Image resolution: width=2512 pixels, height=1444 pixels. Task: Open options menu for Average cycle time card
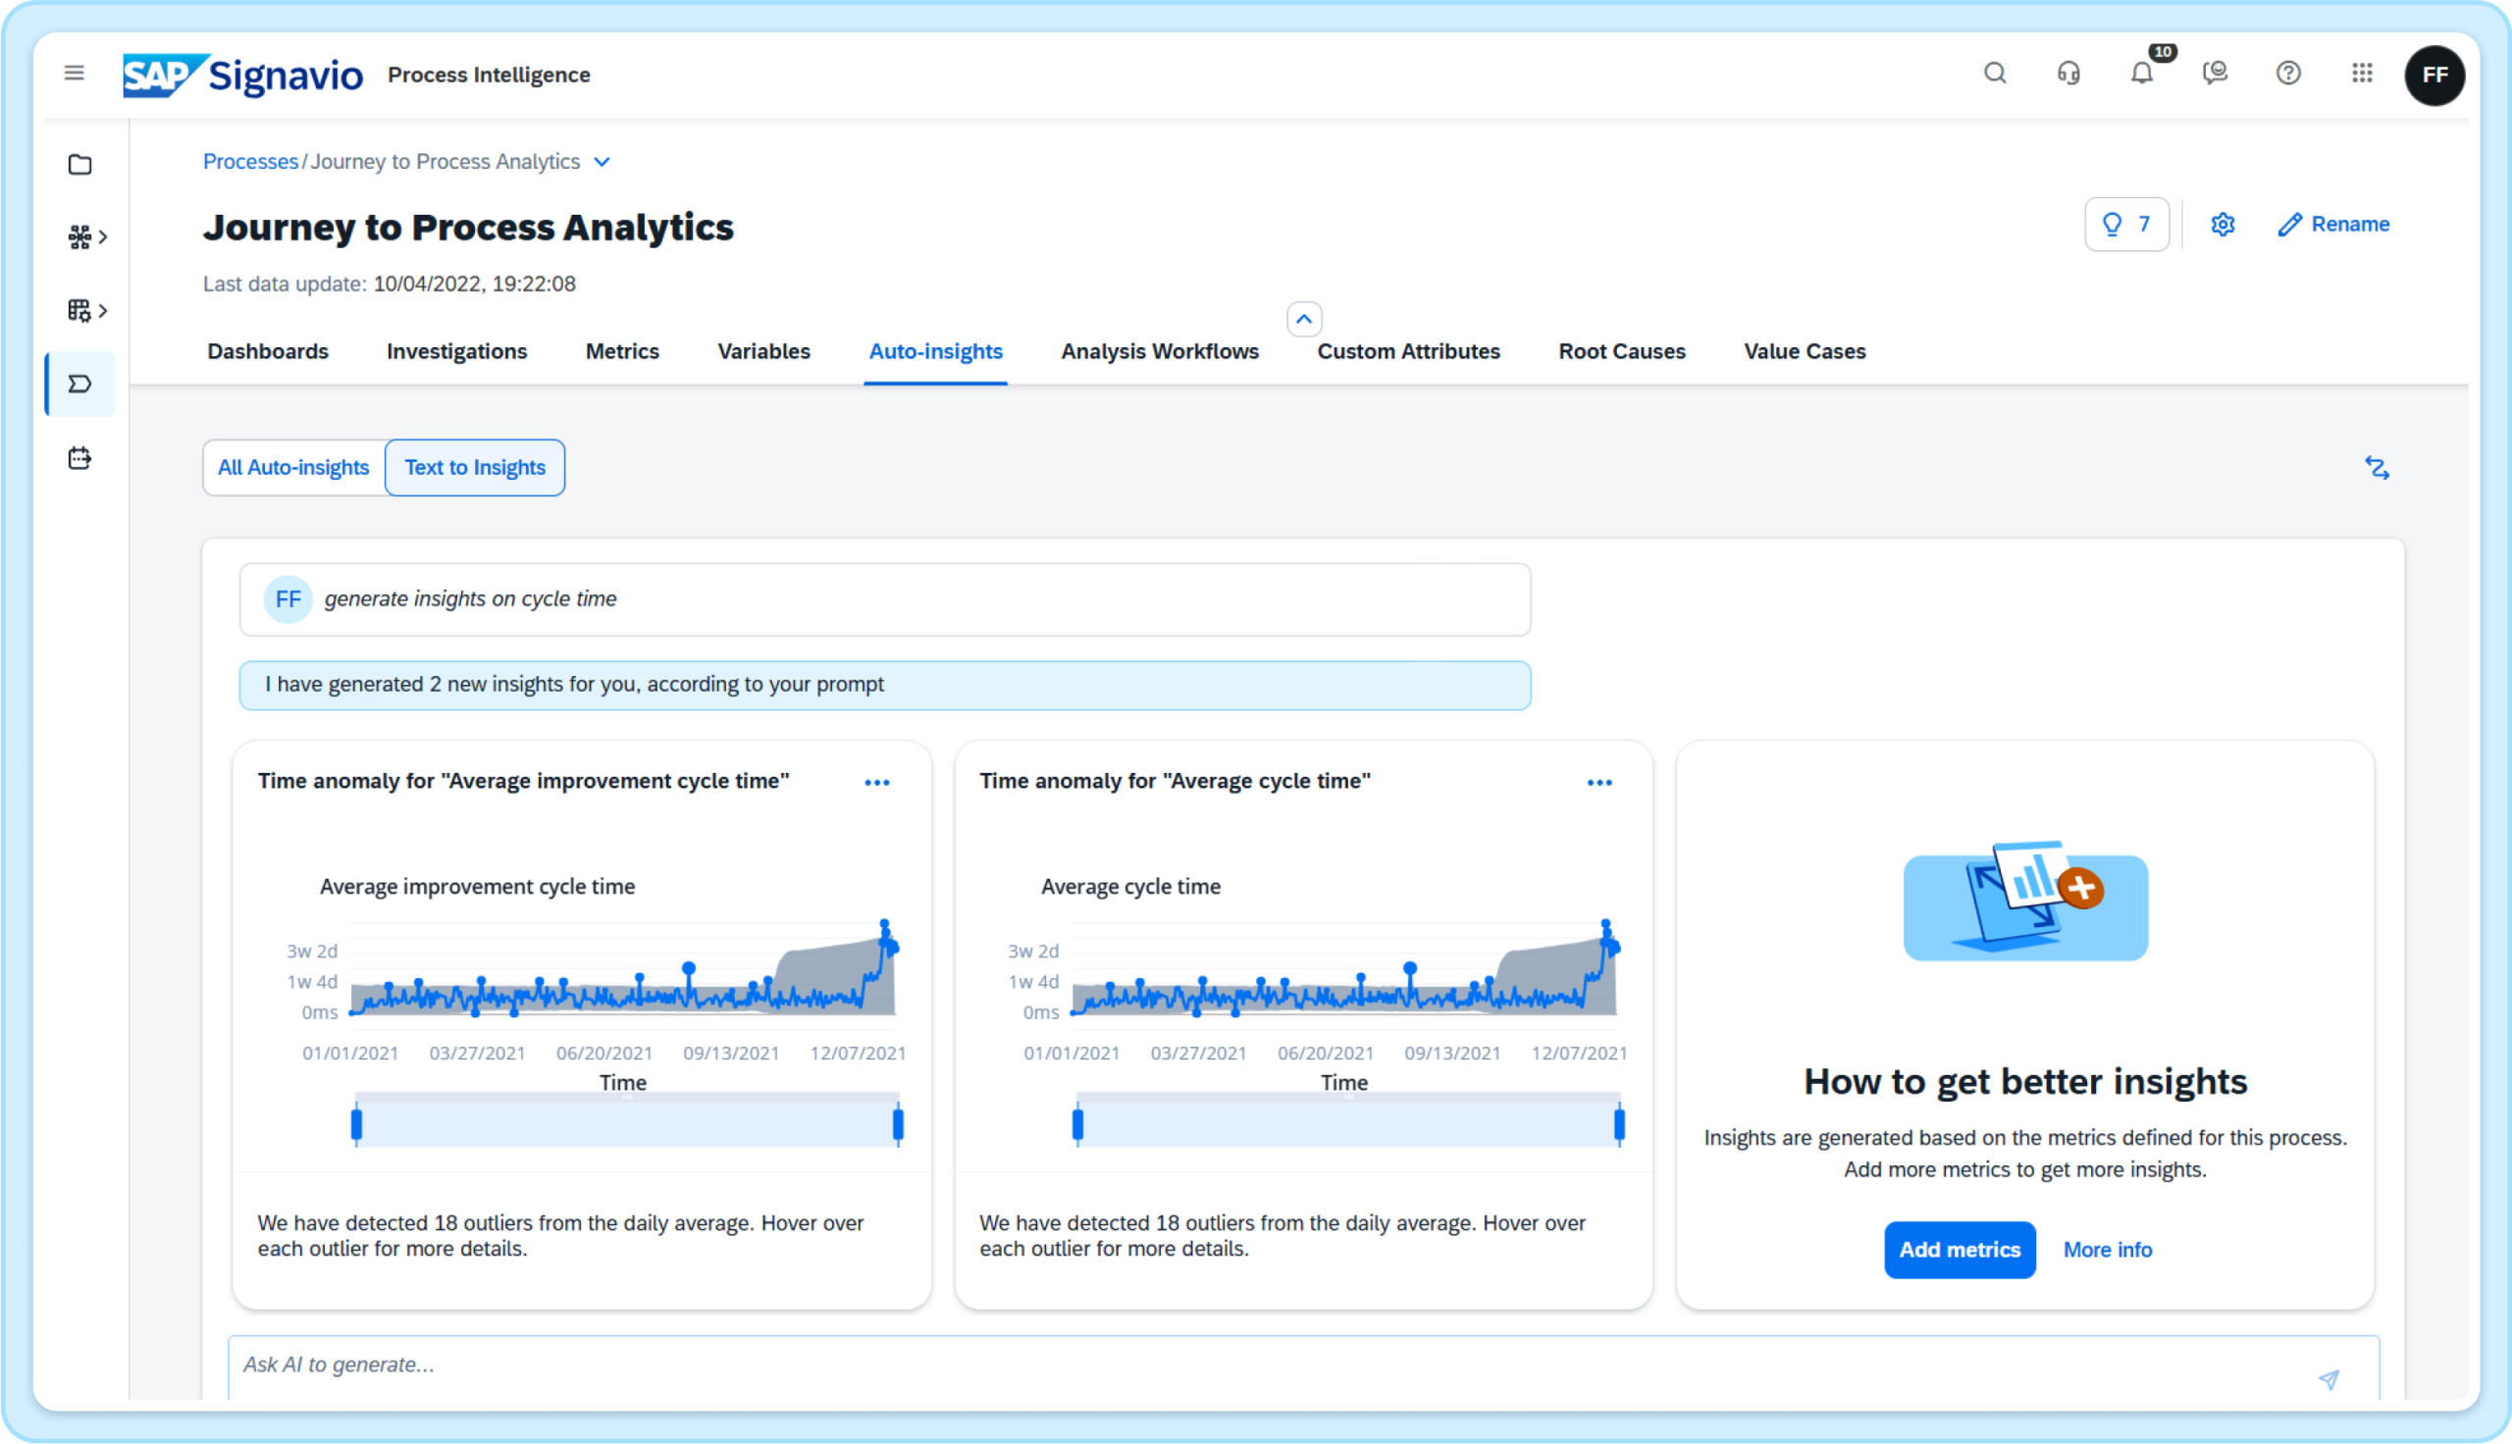tap(1598, 783)
